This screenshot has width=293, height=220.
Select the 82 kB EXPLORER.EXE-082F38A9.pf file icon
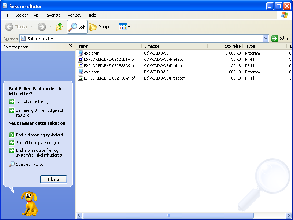click(81, 78)
